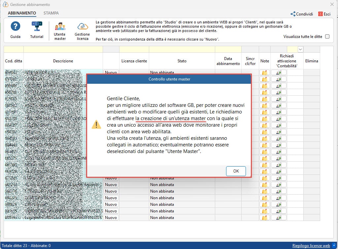Open Riepilogo licenze web link
338x249 pixels.
[311, 246]
